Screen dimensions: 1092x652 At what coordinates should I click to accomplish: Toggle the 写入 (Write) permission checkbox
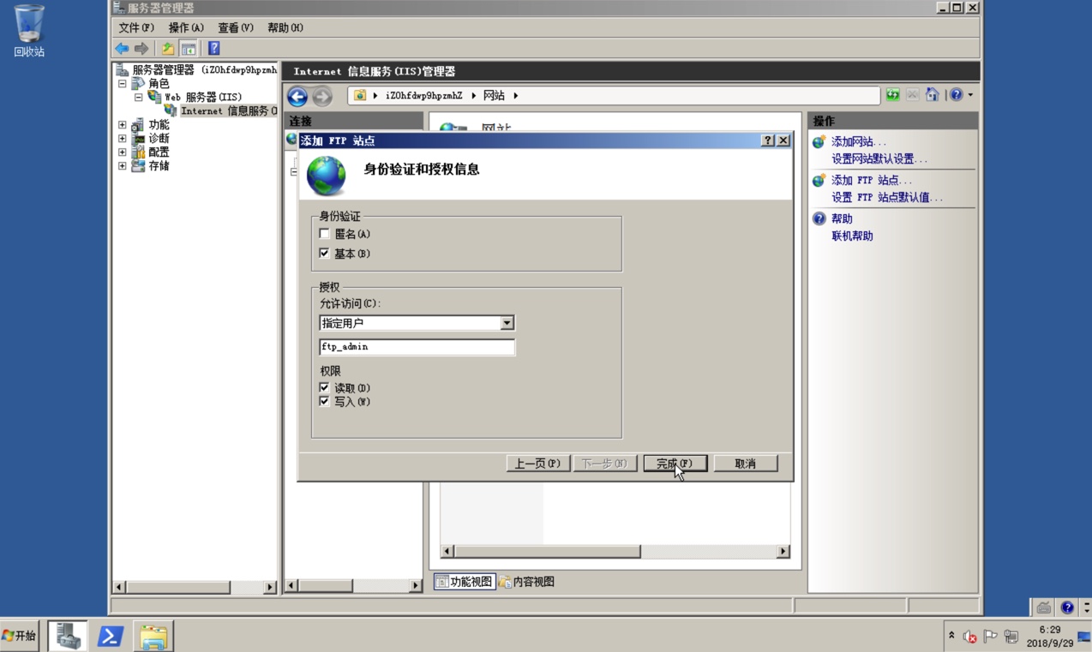(324, 402)
